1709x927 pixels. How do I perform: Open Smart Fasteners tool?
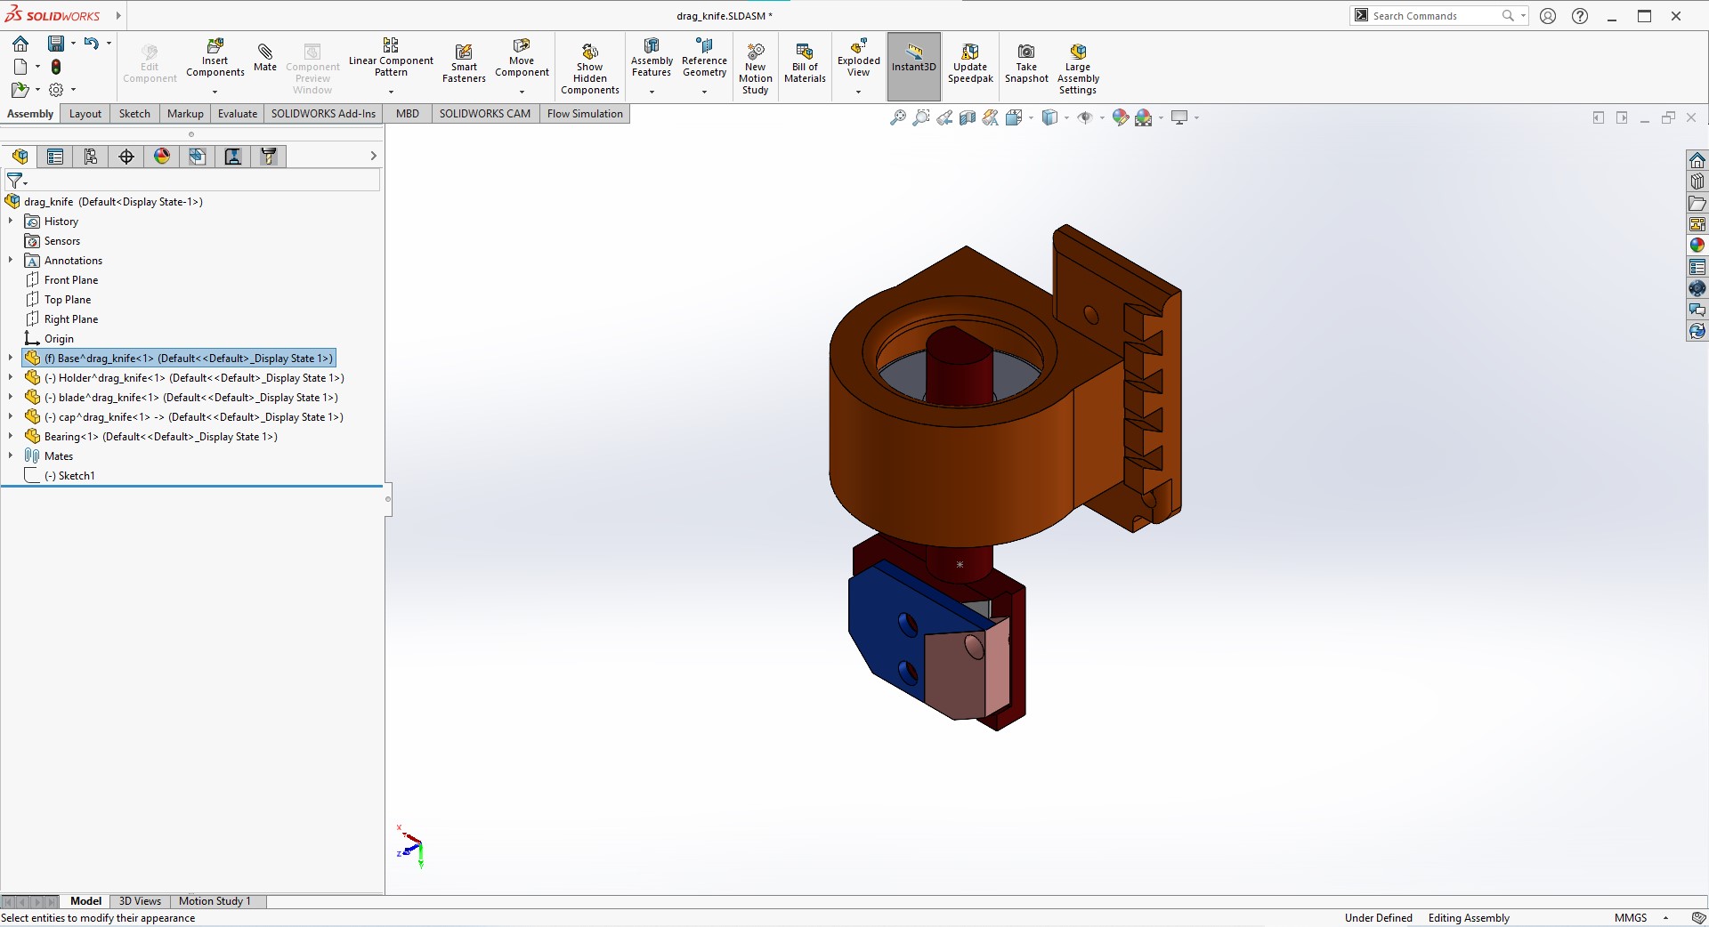click(x=464, y=64)
